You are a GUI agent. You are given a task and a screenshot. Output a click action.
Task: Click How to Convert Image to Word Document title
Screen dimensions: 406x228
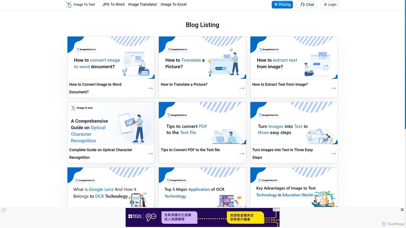(95, 88)
